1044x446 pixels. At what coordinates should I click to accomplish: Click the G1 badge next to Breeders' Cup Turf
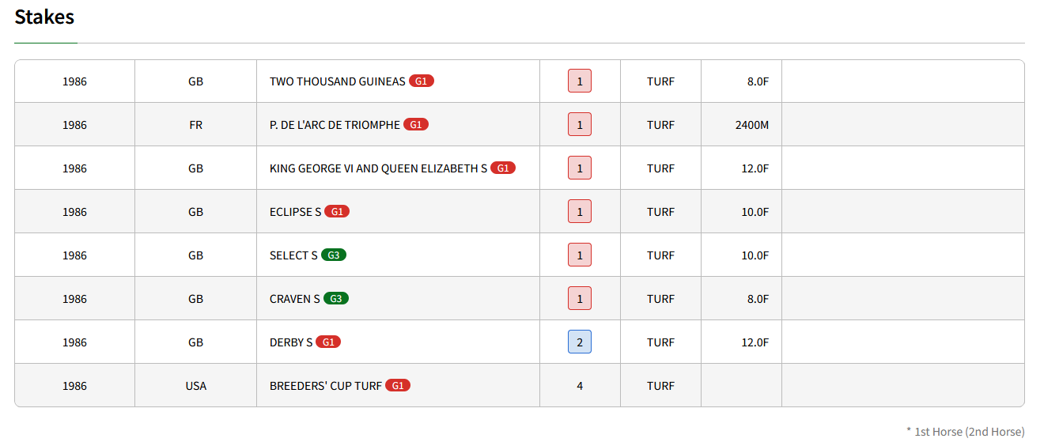point(398,386)
